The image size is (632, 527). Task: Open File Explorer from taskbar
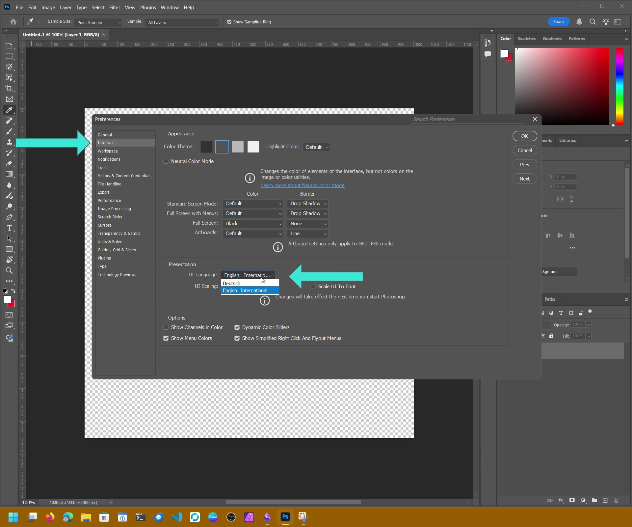coord(86,517)
